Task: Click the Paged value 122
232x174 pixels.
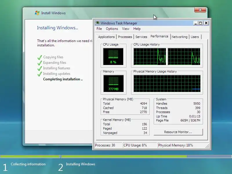Action: 144,128
